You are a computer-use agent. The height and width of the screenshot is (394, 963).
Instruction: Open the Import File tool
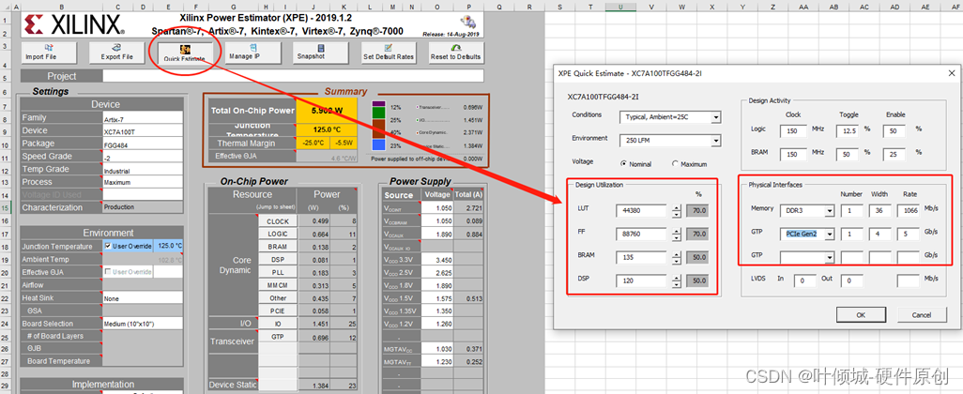tap(49, 53)
